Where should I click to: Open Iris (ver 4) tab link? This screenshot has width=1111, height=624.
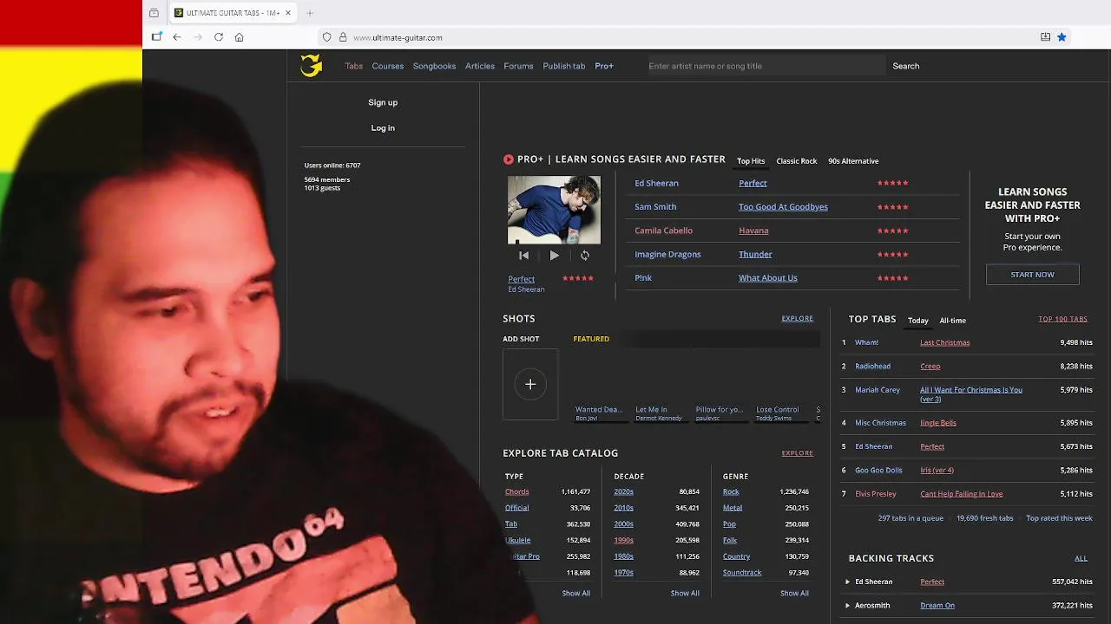pos(937,471)
